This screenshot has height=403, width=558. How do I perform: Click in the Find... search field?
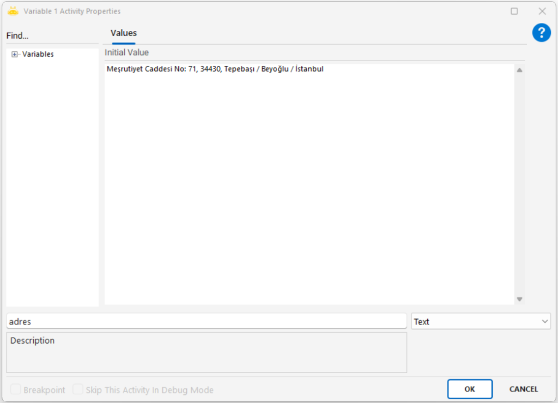[x=52, y=36]
